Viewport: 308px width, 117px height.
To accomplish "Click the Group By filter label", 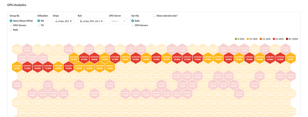I will click(14, 16).
